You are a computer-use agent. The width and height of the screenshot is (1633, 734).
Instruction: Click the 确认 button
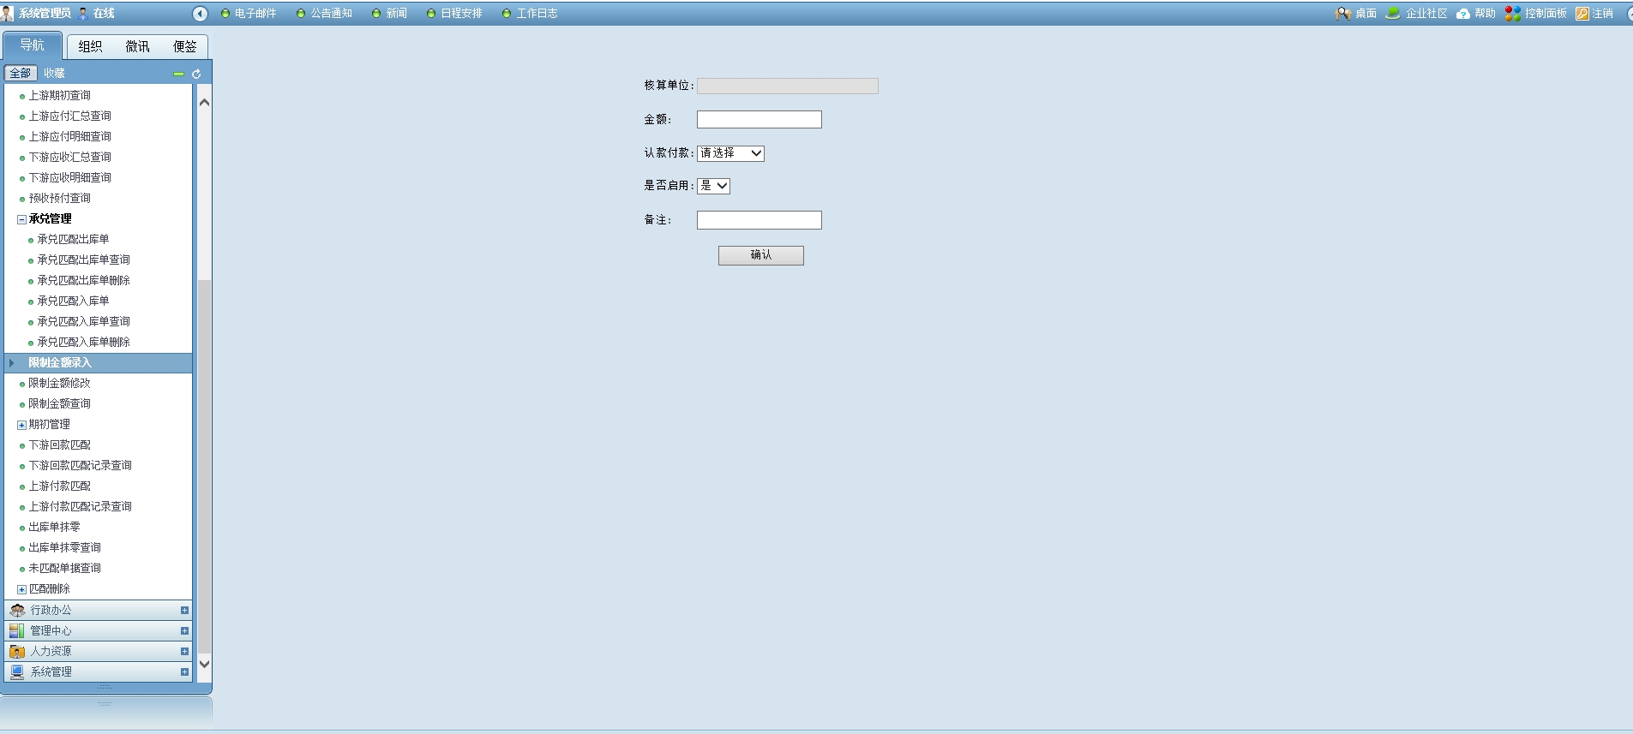pos(760,255)
